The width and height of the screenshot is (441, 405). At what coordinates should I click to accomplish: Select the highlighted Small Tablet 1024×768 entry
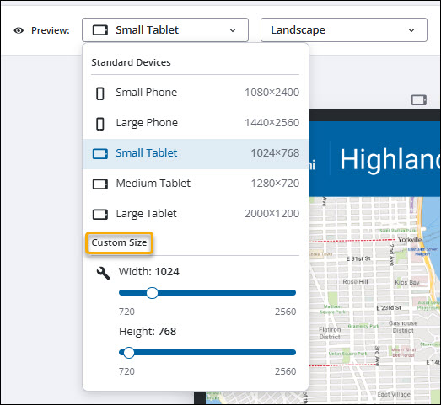coord(196,153)
